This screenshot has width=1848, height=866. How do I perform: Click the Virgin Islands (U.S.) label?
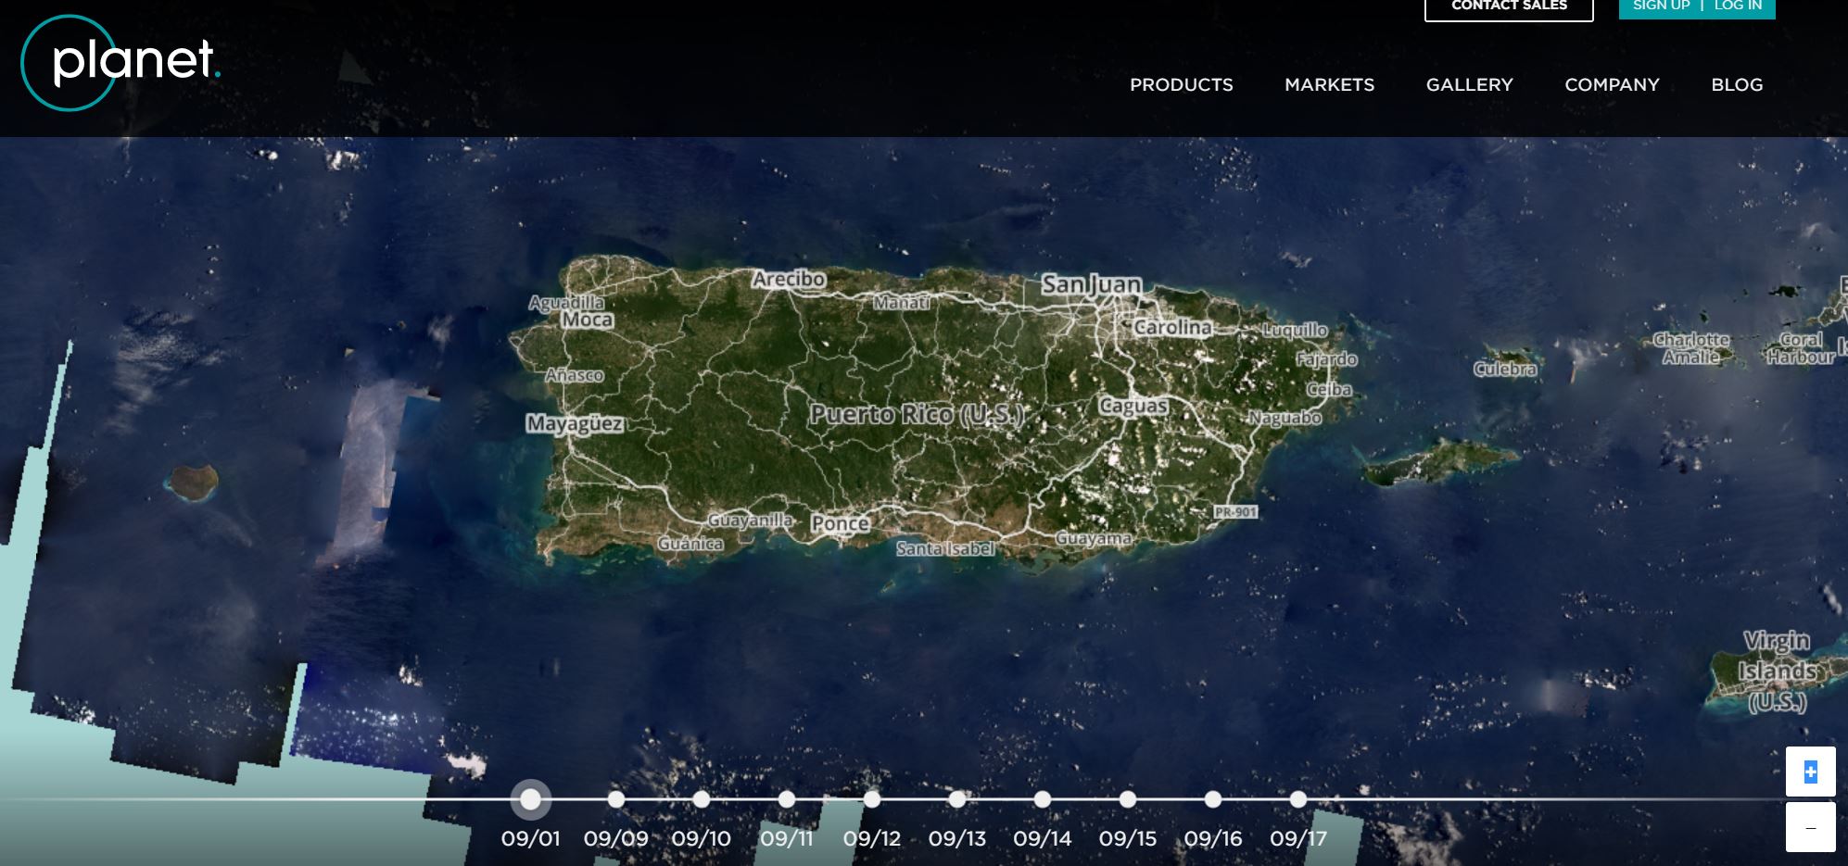click(1777, 671)
